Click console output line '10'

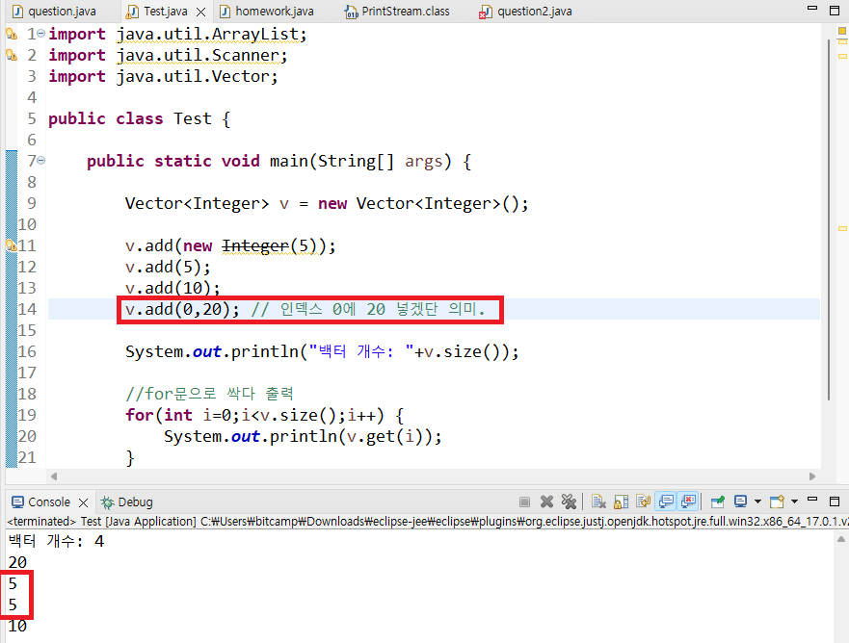tap(17, 626)
